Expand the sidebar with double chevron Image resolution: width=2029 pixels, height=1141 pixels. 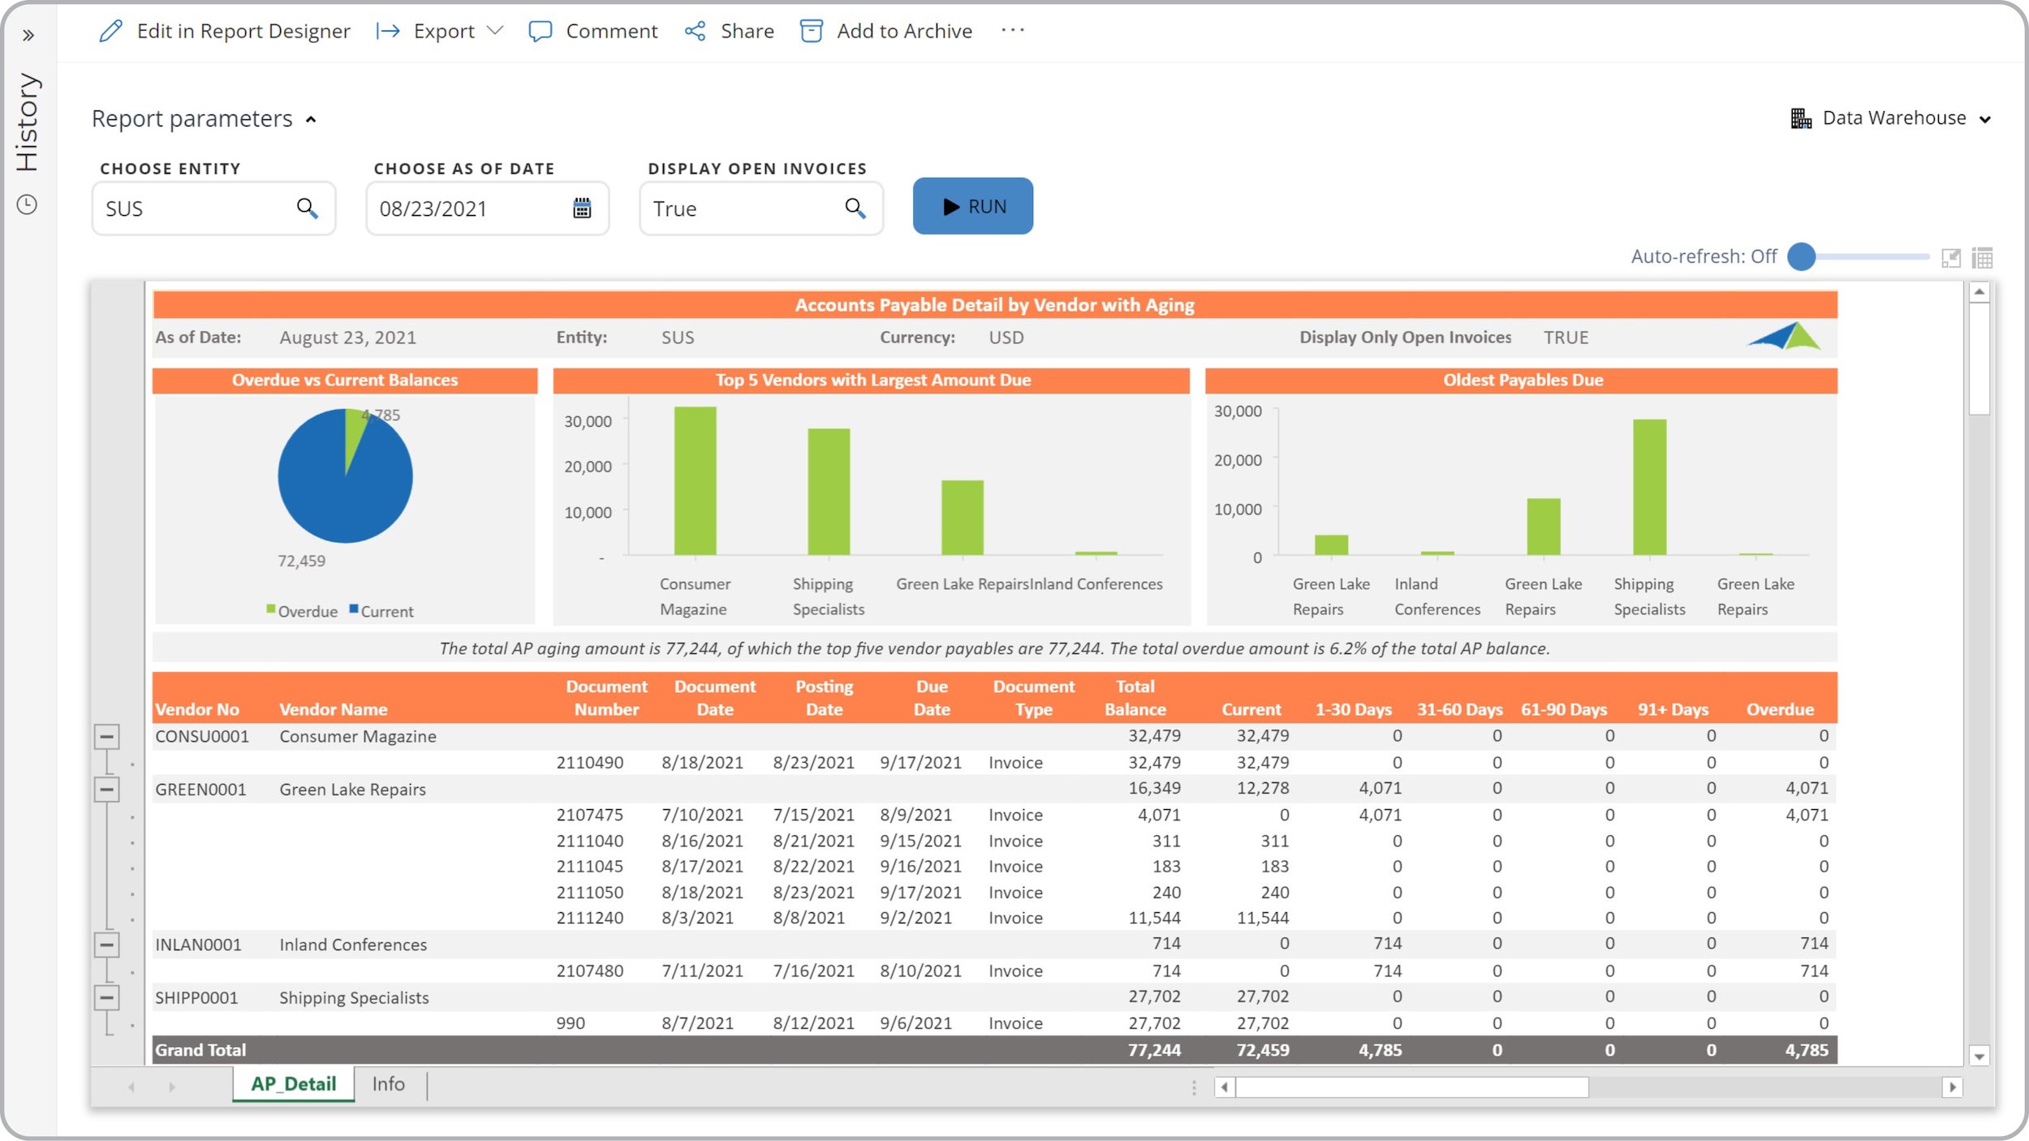(x=28, y=36)
